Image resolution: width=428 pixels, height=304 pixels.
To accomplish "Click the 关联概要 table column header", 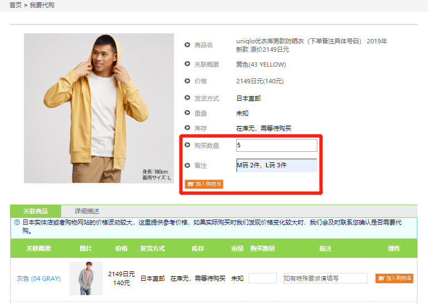I will [x=38, y=248].
